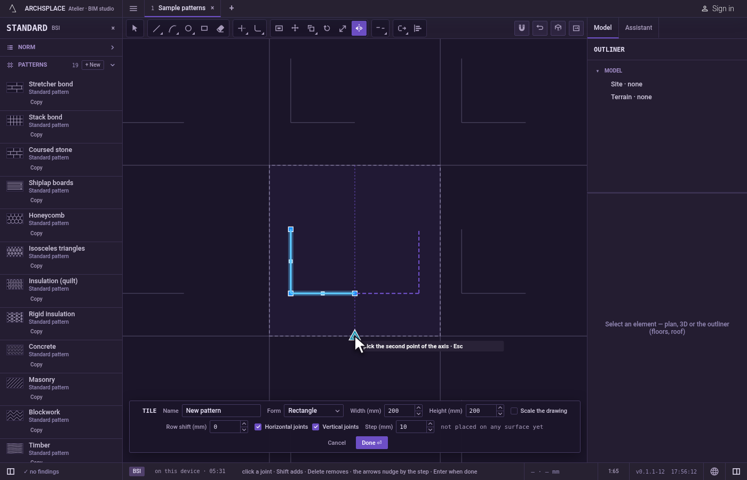Decrease the Step value with stepper arrow
Screen dimensions: 747x480
tap(430, 430)
